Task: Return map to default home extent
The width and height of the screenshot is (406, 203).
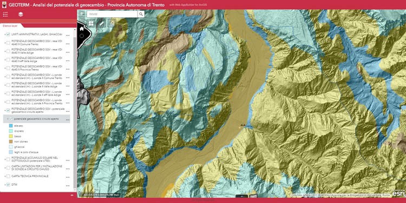Action: pos(82,29)
